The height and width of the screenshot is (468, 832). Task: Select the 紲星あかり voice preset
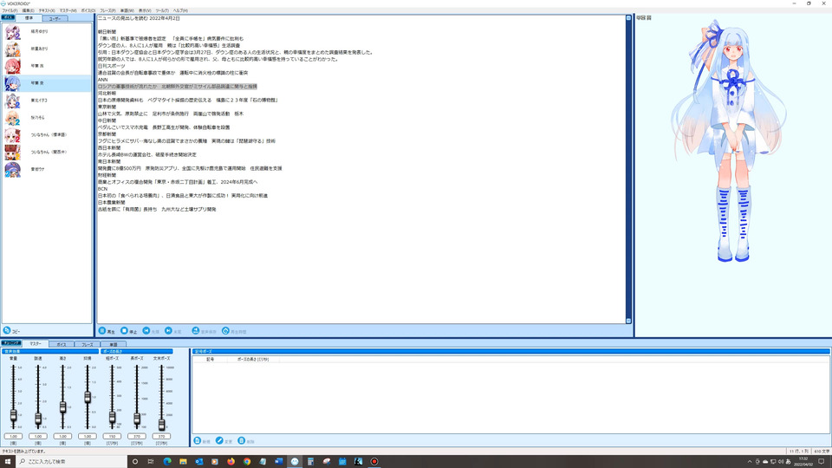pyautogui.click(x=47, y=49)
